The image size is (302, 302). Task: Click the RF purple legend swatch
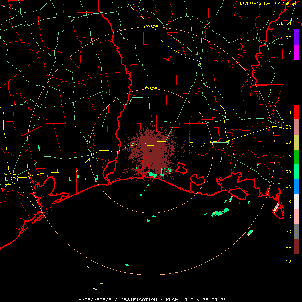[x=296, y=38]
